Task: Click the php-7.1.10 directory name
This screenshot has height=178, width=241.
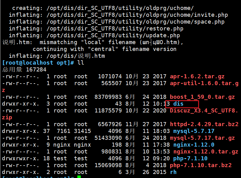Action: pyautogui.click(x=190, y=158)
